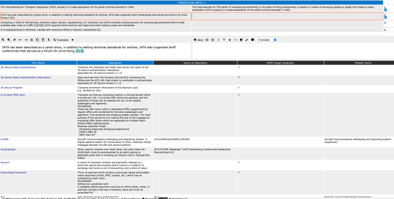This screenshot has height=199, width=394.
Task: Click the angle-brackets tag icon
Action: (x=235, y=40)
